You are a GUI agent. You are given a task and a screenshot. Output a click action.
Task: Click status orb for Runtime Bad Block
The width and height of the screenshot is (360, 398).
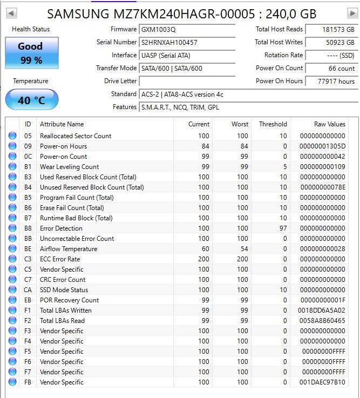tap(12, 218)
